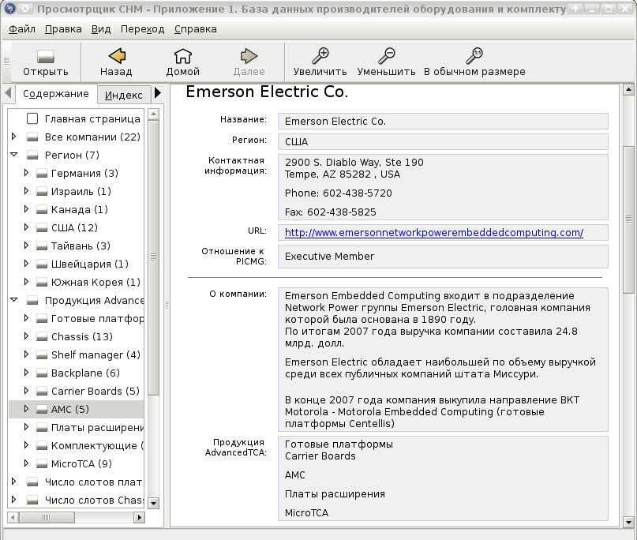The image size is (637, 540).
Task: Select Число слотов Chassis in the tree
Action: [x=94, y=501]
